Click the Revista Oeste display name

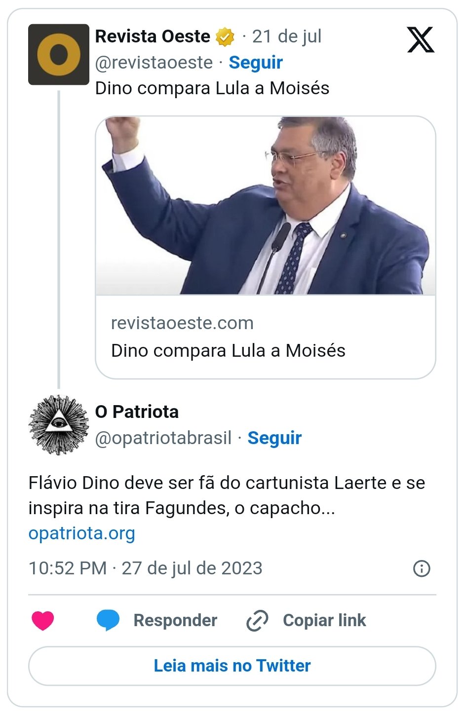click(x=153, y=37)
